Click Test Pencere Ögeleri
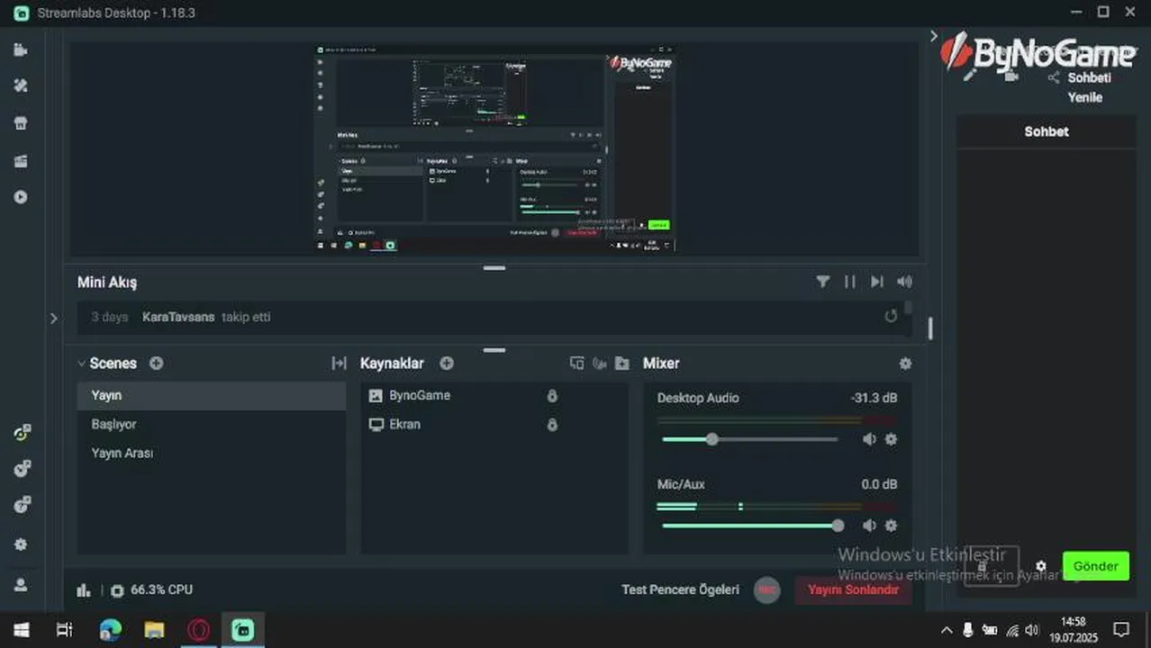Screen dimensions: 1151x648 click(680, 589)
